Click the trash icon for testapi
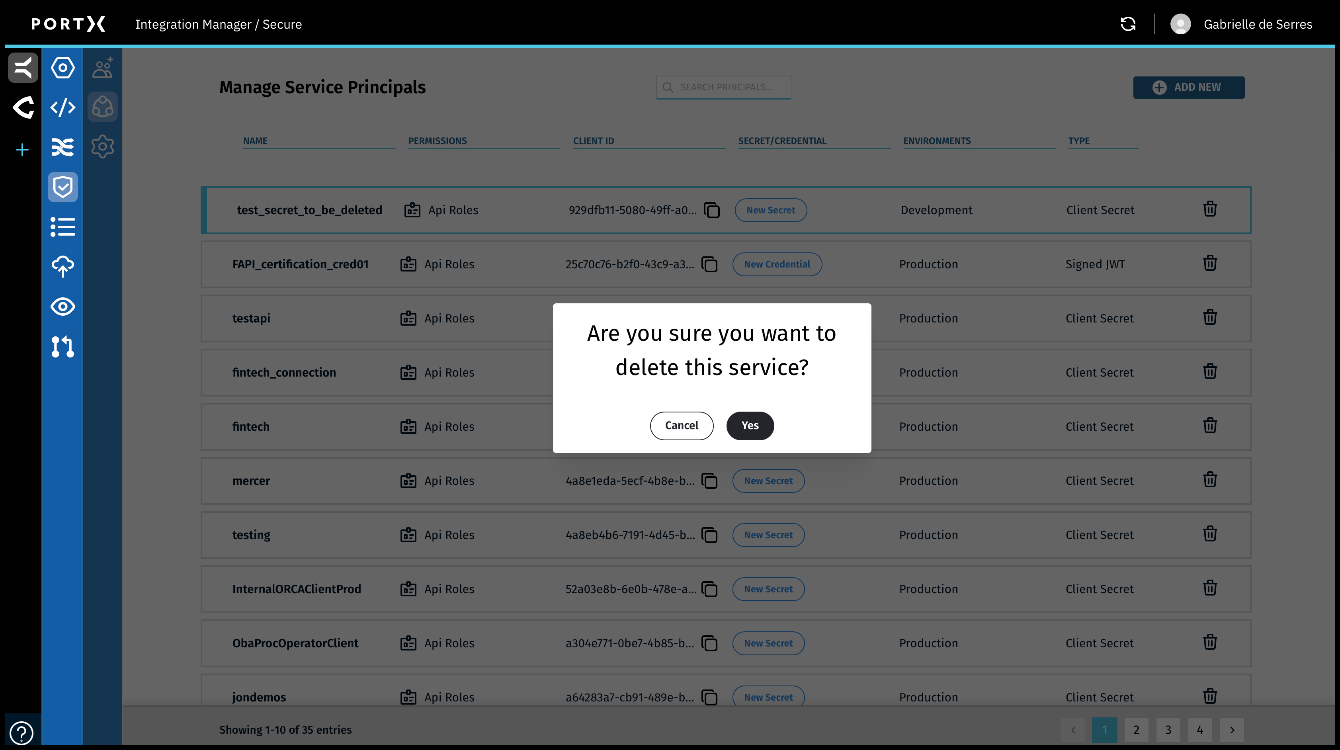1340x750 pixels. point(1210,317)
